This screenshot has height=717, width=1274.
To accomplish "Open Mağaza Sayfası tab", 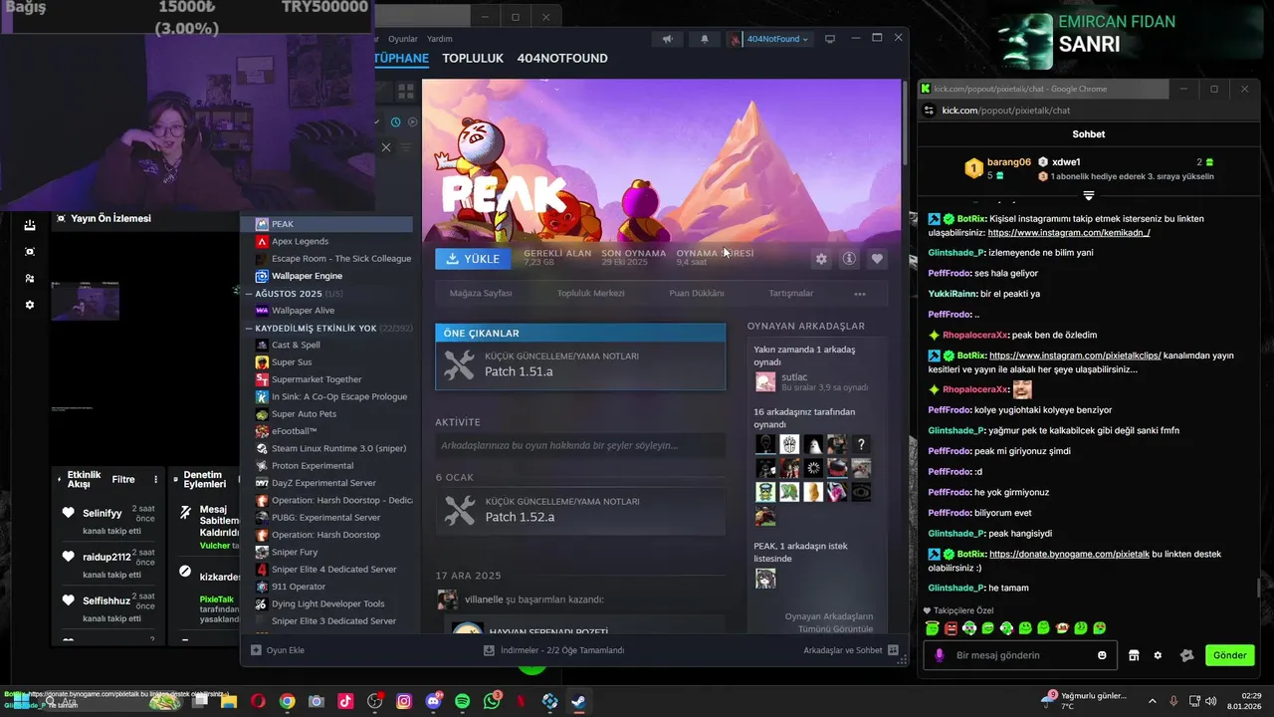I will [481, 294].
